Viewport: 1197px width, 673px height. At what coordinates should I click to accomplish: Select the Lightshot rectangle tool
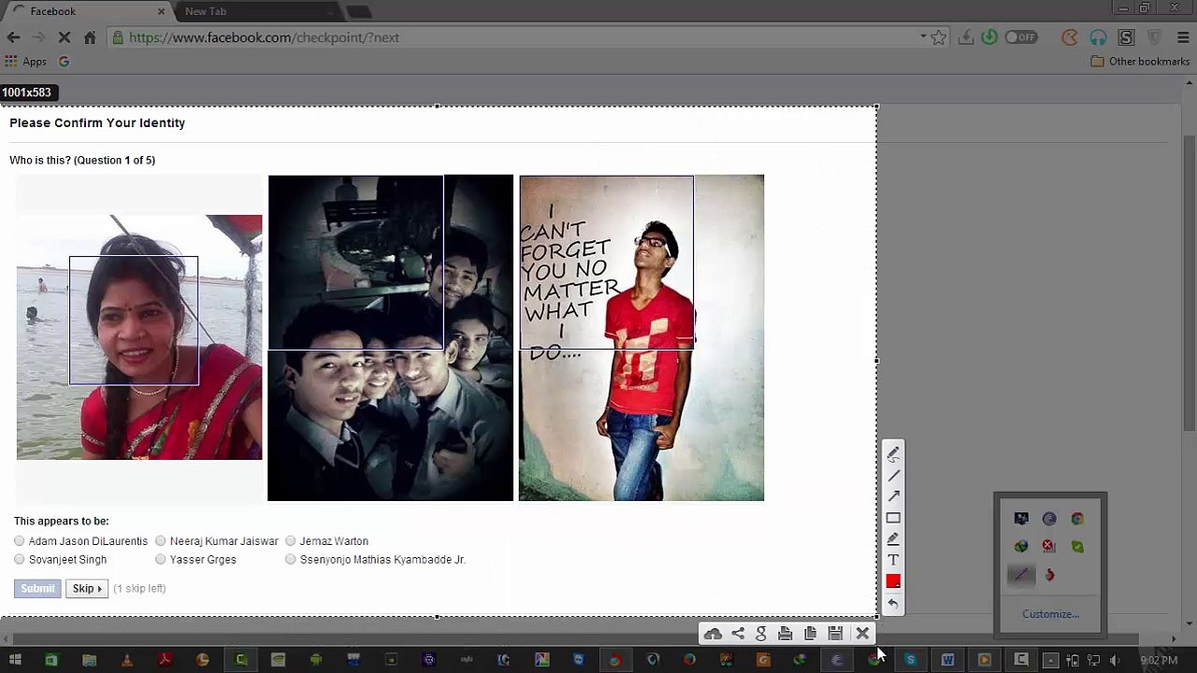coord(893,518)
